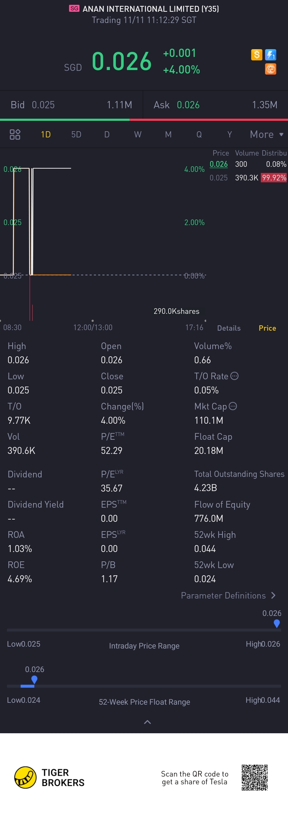Open the chart layout grid icon

[15, 134]
